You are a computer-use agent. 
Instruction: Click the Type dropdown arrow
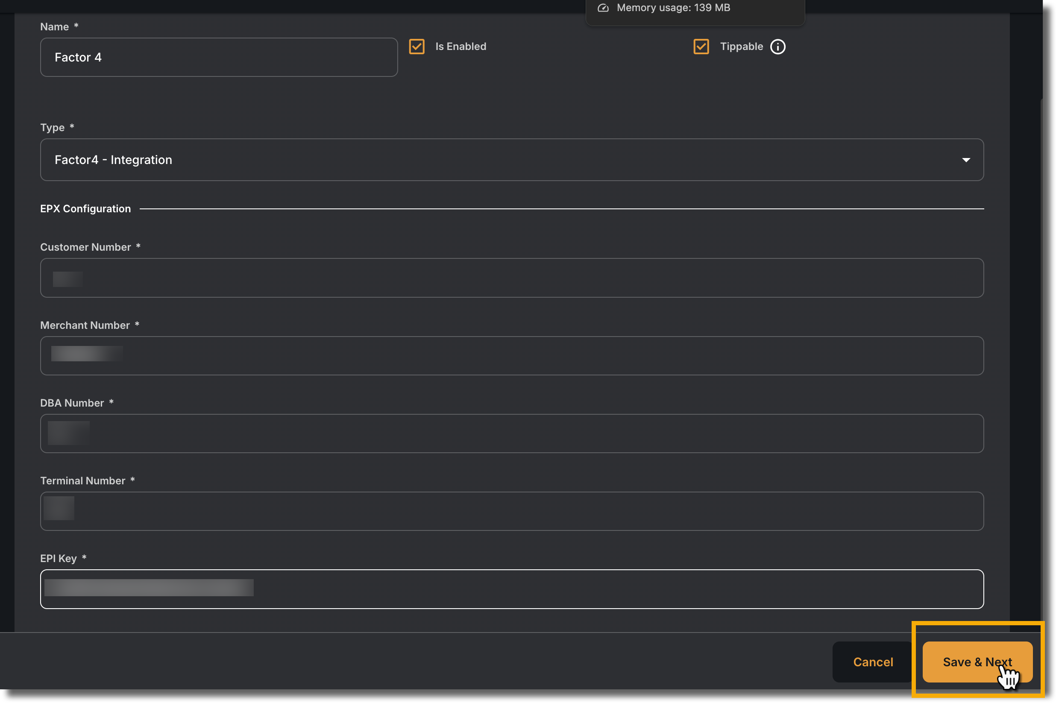click(966, 160)
